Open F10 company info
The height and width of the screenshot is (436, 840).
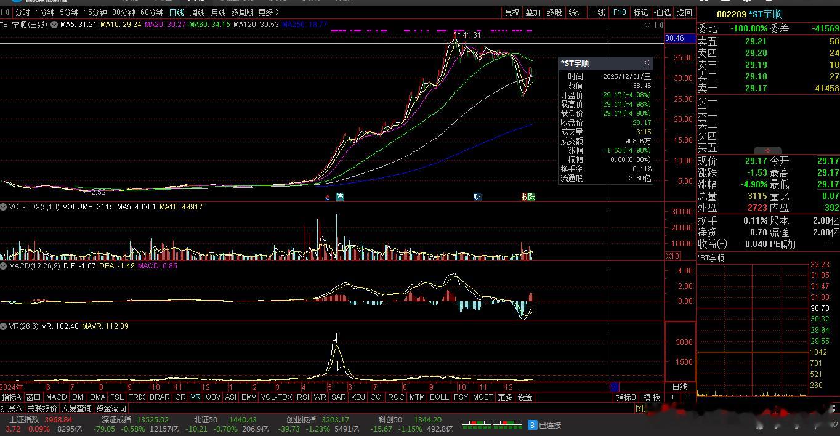620,12
